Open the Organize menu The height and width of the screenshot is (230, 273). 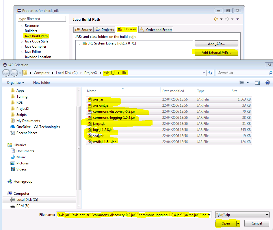pos(16,83)
